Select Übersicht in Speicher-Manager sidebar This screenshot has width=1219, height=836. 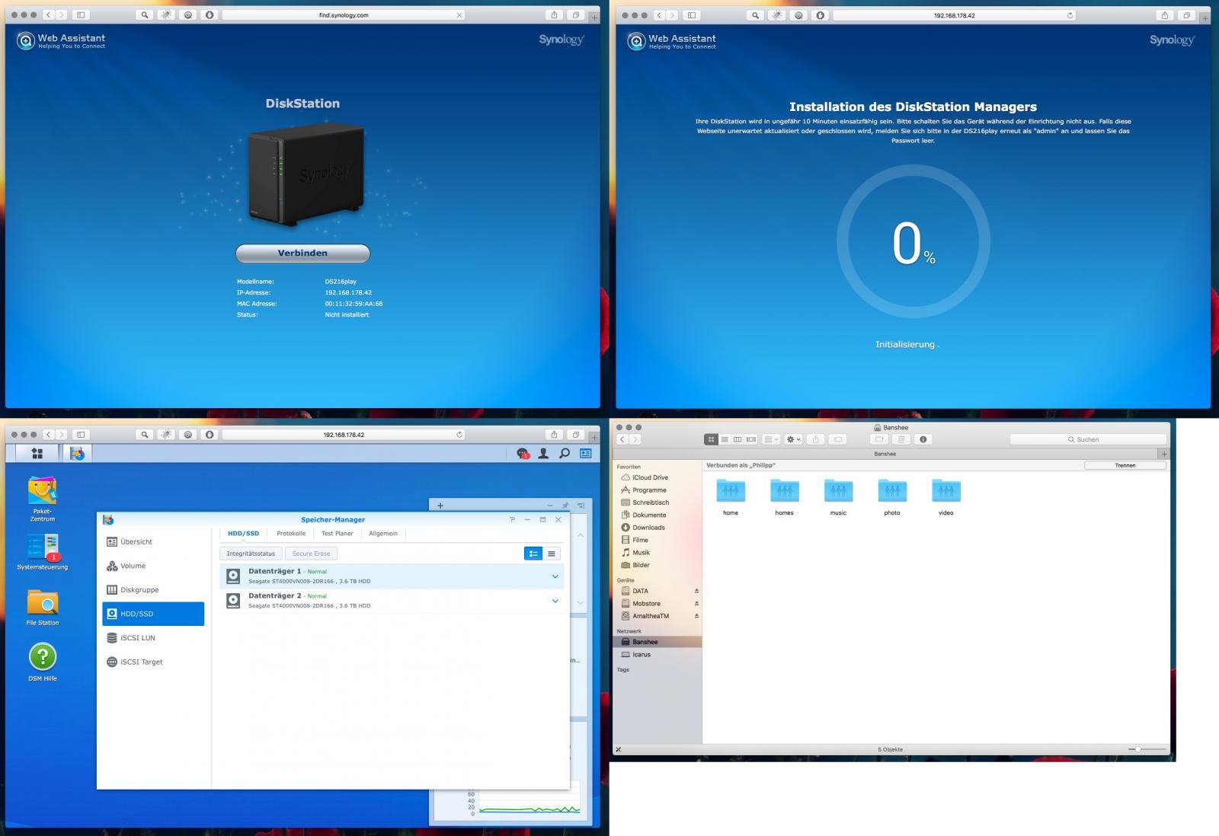tap(153, 542)
